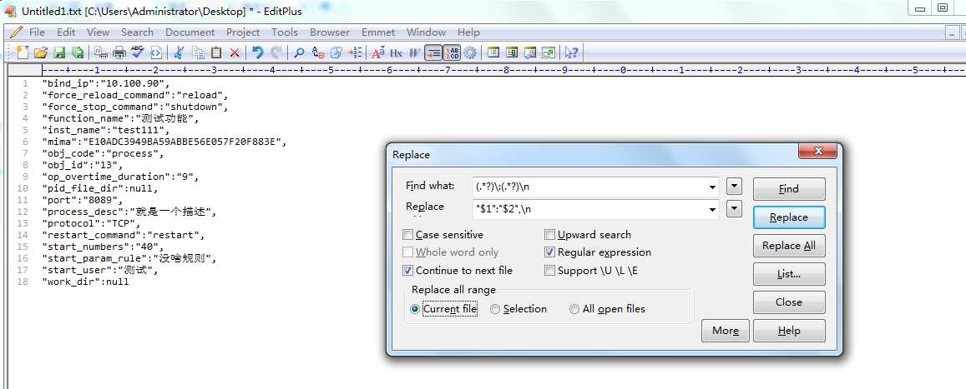Open the Tools menu
Viewport: 966px width, 389px height.
(285, 32)
